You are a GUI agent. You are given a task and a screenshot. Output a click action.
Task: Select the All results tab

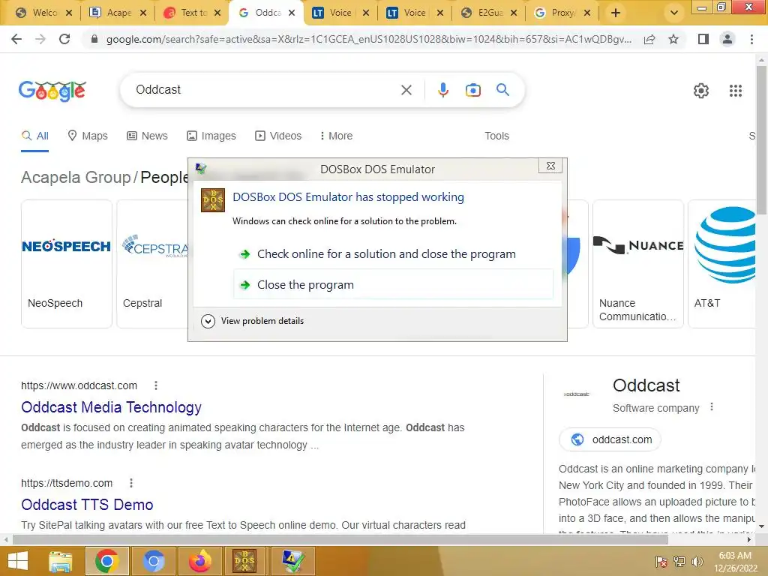34,136
